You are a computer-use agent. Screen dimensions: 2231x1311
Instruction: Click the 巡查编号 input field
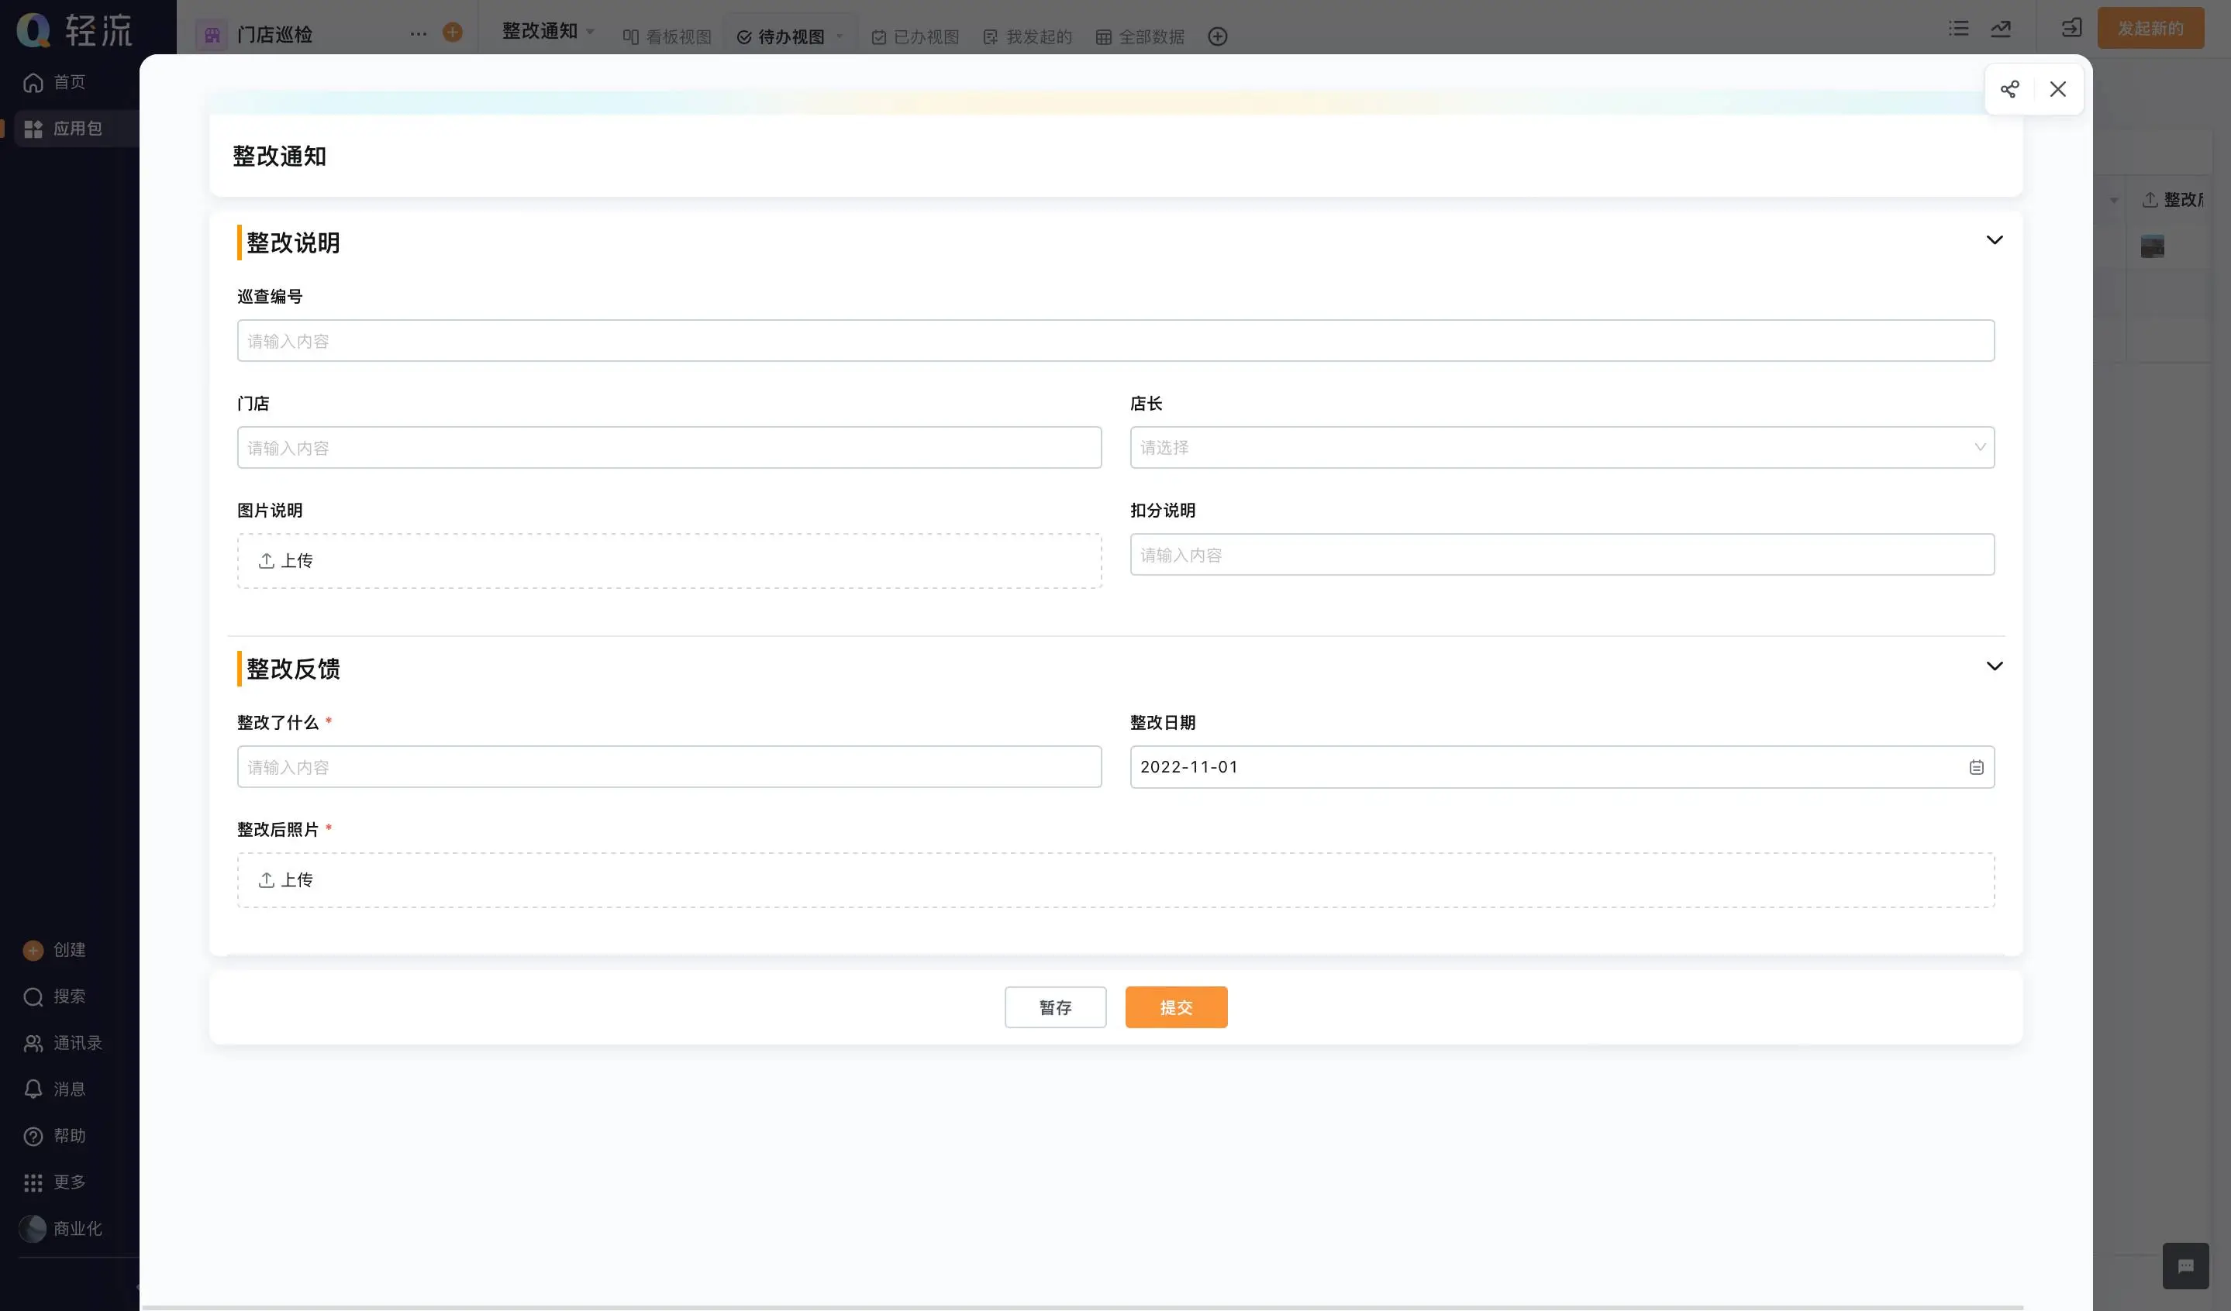(1115, 341)
